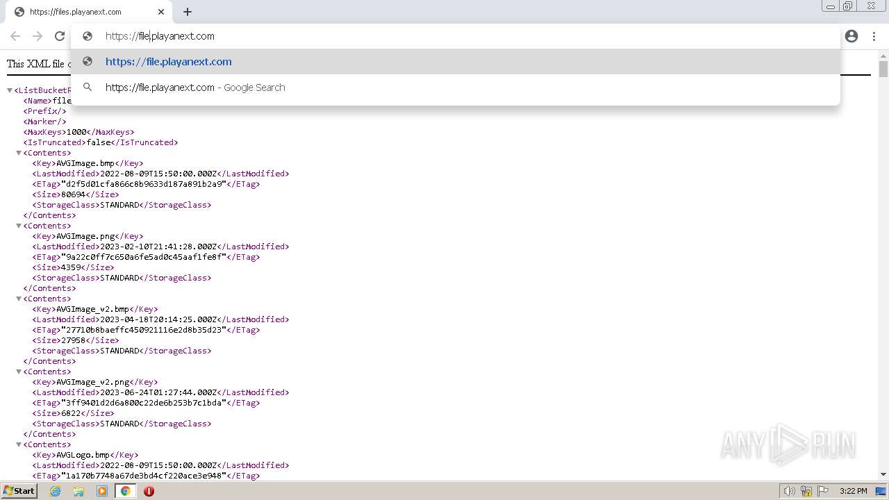Image resolution: width=889 pixels, height=500 pixels.
Task: Click the LastModified value 2023-04-18T20:14:25.000Z
Action: pyautogui.click(x=159, y=319)
